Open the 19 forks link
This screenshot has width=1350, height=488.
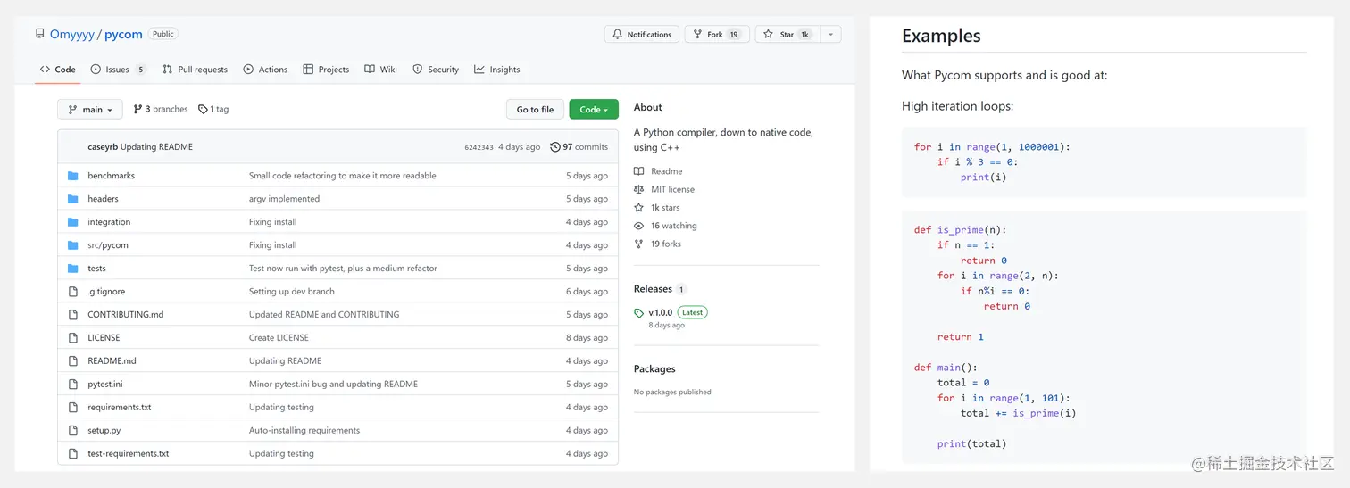click(666, 244)
